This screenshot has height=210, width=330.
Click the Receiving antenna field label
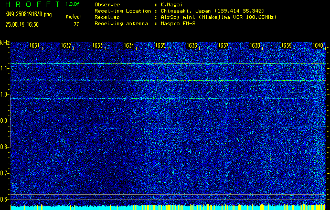click(x=121, y=24)
